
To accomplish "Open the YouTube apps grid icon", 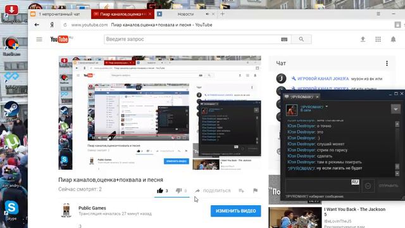I will (378, 39).
